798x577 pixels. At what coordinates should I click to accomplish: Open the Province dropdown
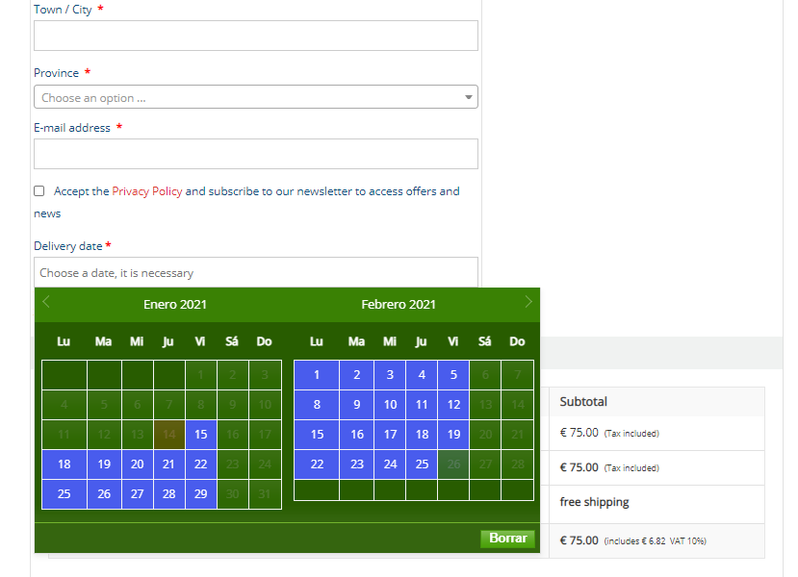[256, 97]
